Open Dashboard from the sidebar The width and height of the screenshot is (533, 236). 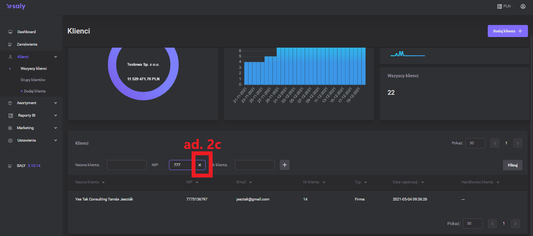pyautogui.click(x=26, y=32)
